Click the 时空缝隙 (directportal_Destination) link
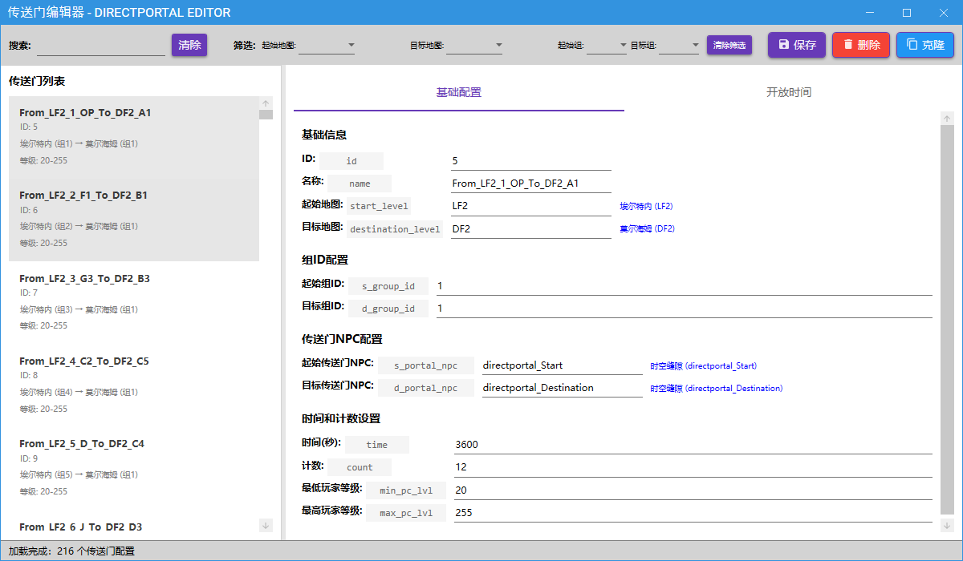The width and height of the screenshot is (963, 561). [x=717, y=388]
